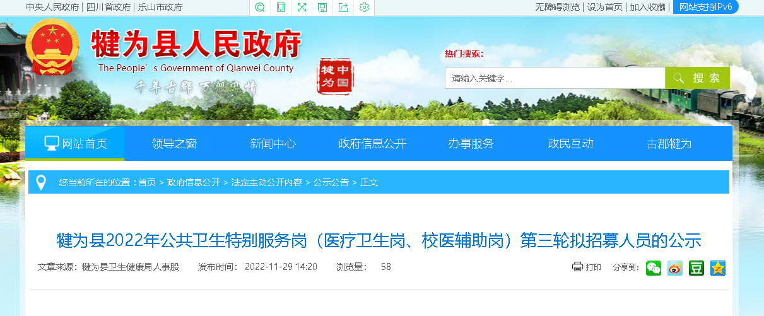This screenshot has height=316, width=764.
Task: Click the monitor icon on 网站首页 tab
Action: click(x=52, y=143)
